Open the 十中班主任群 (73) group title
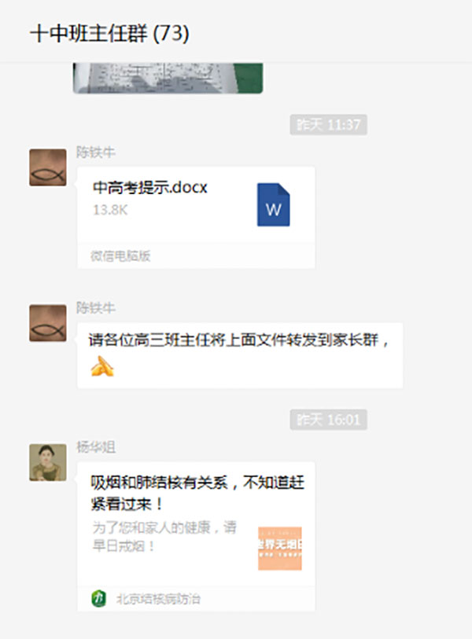The height and width of the screenshot is (639, 472). pyautogui.click(x=109, y=34)
